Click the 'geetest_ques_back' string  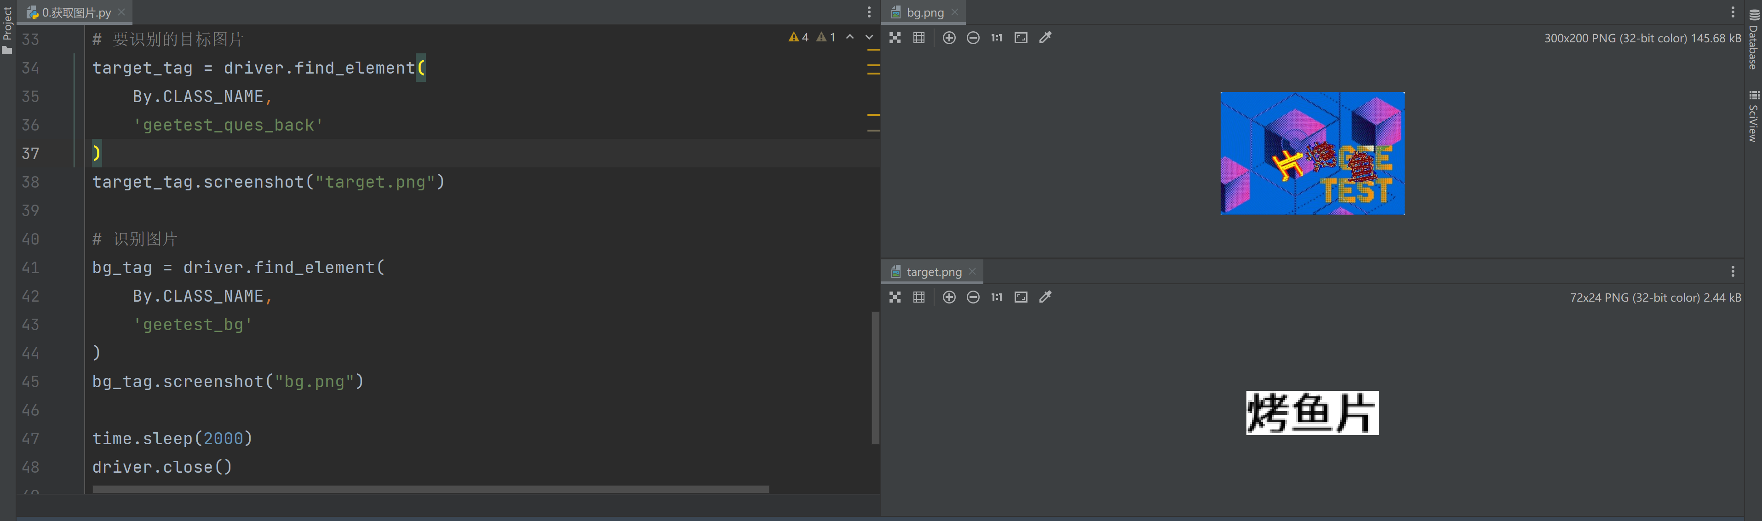pyautogui.click(x=229, y=125)
